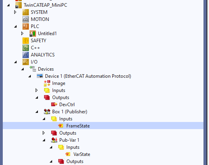The image size is (209, 165).
Task: Select the Devices tree item
Action: [x=46, y=69]
